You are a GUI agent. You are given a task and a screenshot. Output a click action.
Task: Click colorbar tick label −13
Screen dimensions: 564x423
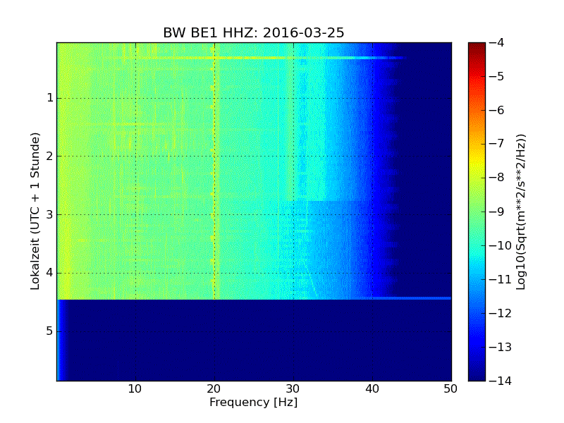click(x=501, y=347)
